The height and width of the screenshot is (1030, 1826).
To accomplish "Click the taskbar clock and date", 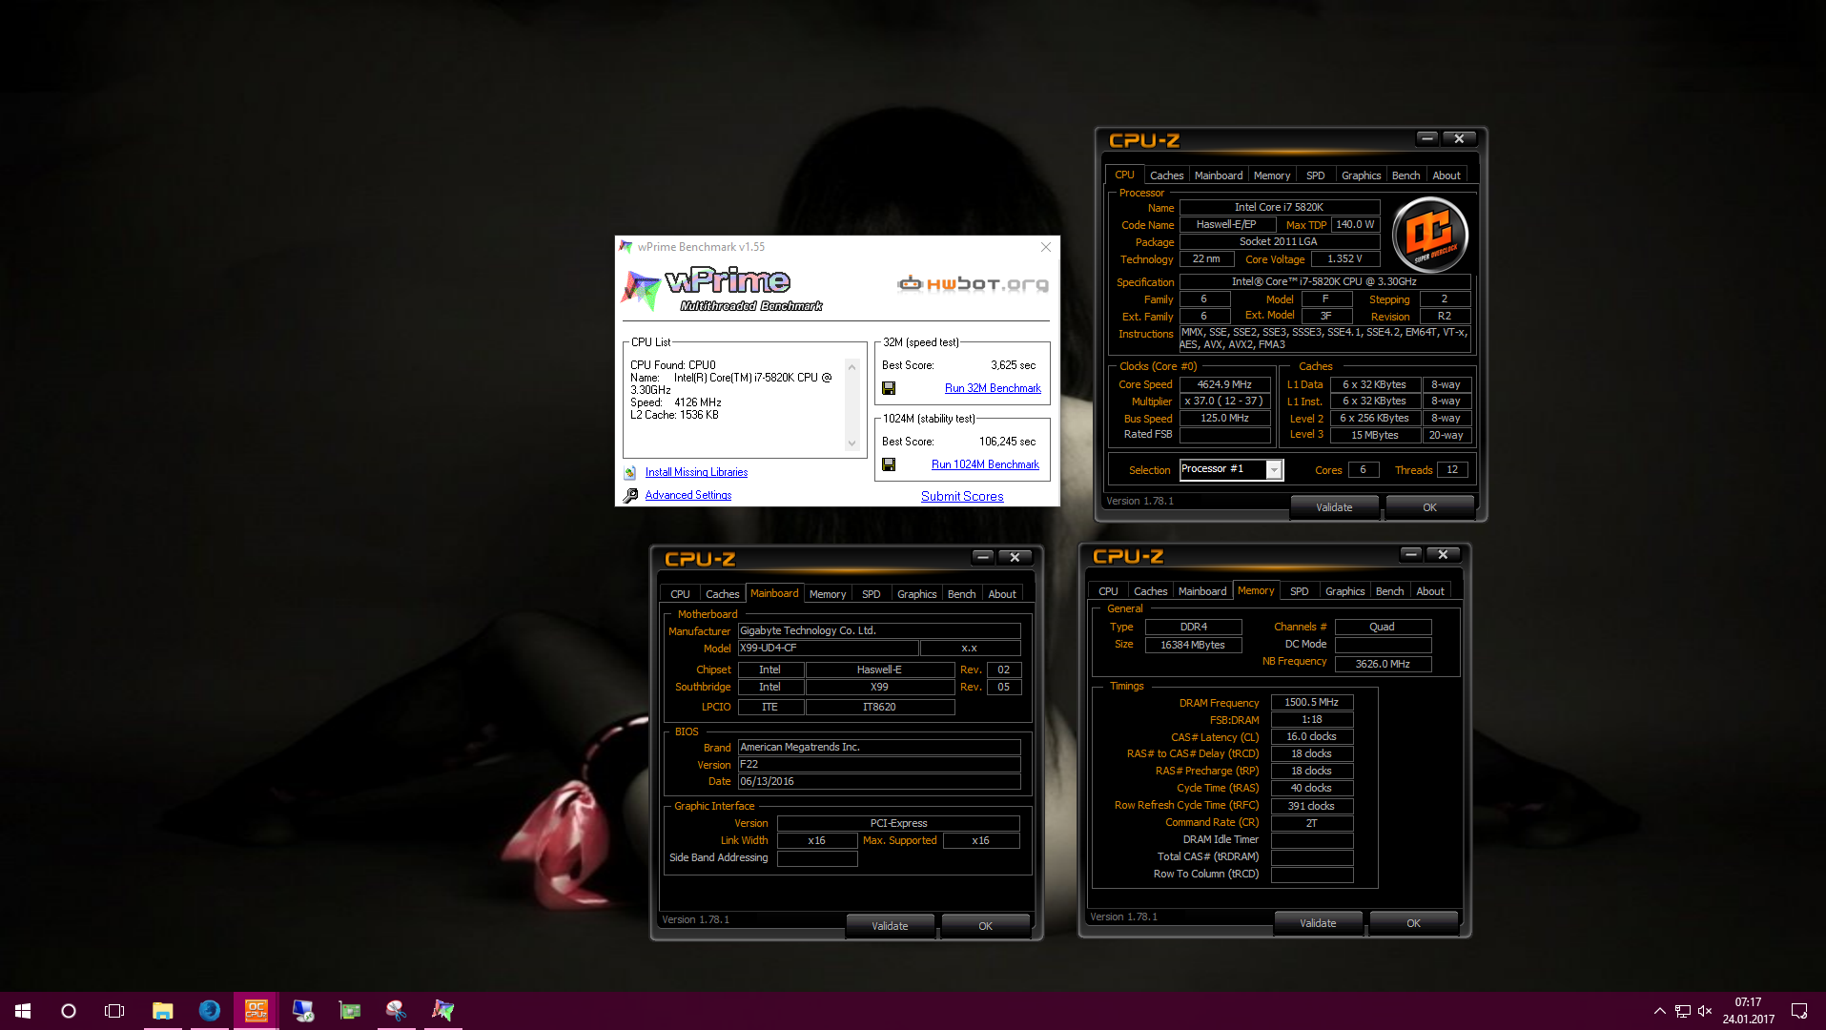I will (x=1748, y=1011).
